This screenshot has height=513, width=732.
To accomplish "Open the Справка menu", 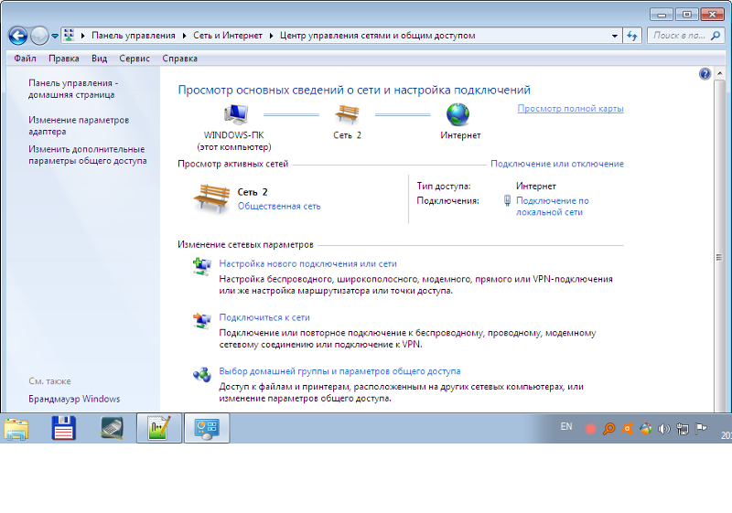I will click(179, 59).
